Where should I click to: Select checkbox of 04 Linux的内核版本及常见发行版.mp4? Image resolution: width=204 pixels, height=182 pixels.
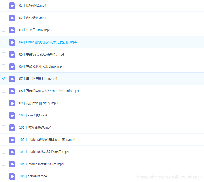4,42
